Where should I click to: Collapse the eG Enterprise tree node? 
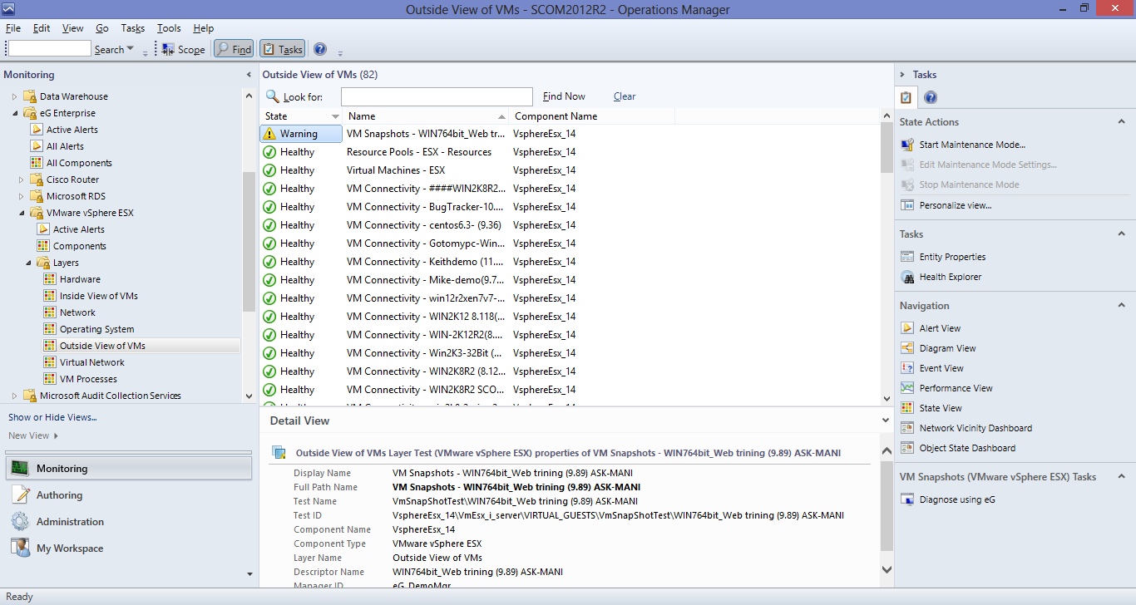pos(14,113)
